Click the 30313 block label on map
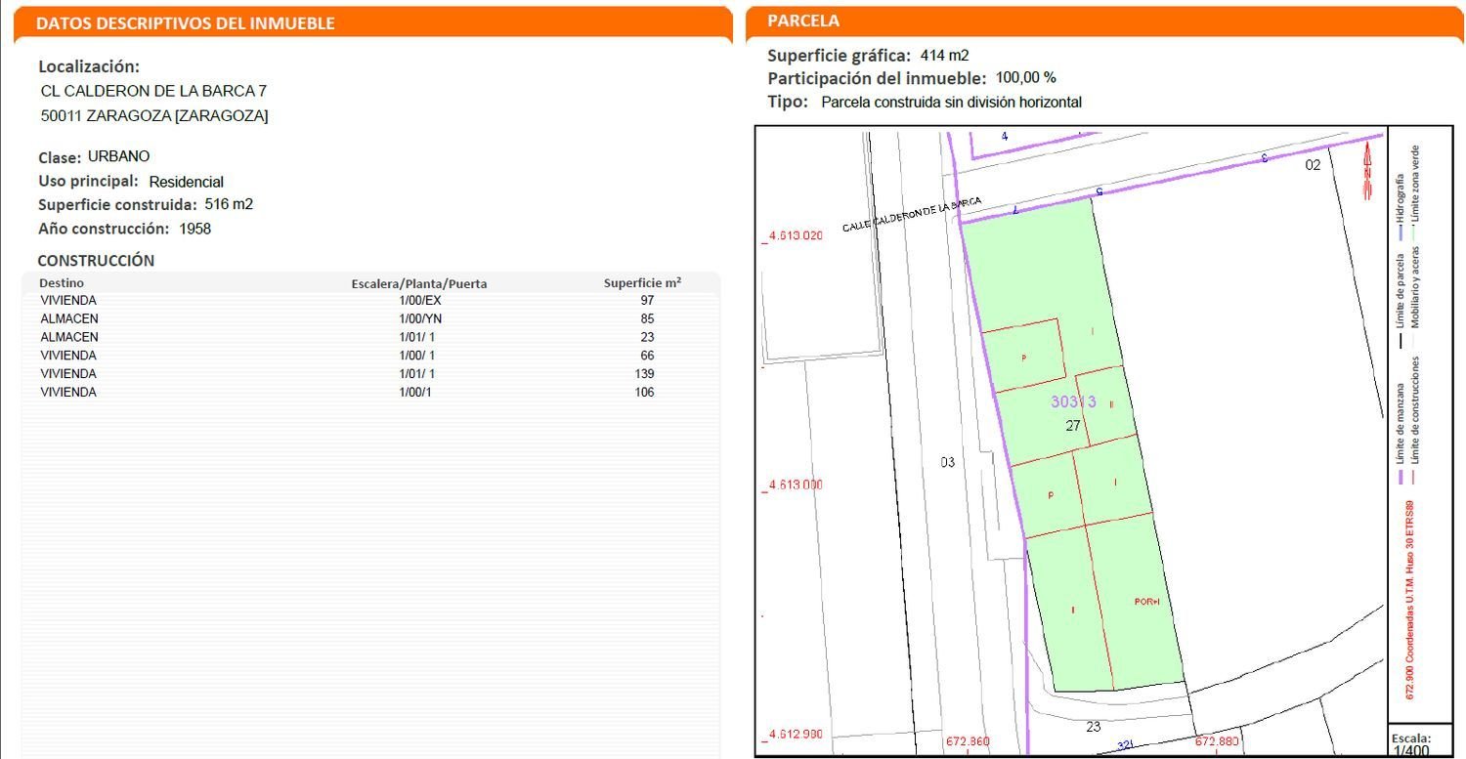1466x759 pixels. pos(1073,401)
